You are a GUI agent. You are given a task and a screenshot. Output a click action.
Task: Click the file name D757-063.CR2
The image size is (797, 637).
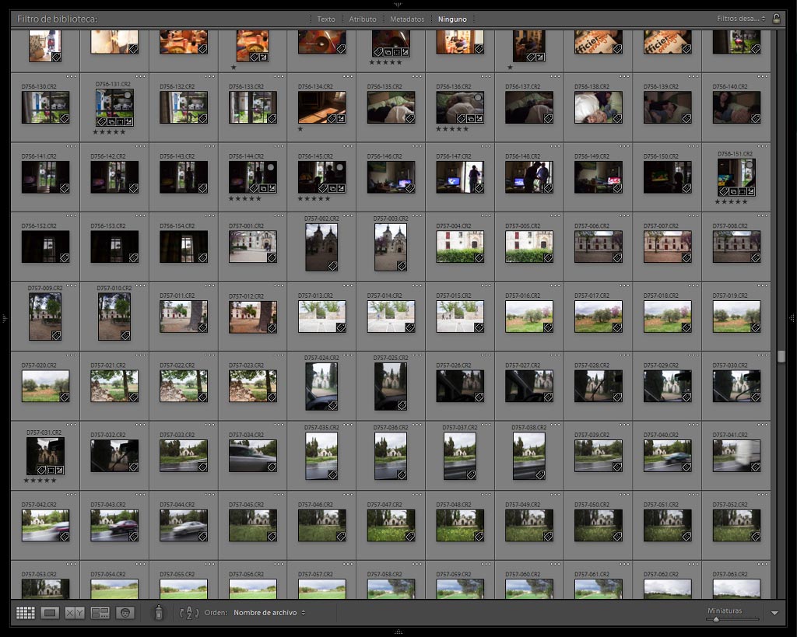pyautogui.click(x=730, y=574)
